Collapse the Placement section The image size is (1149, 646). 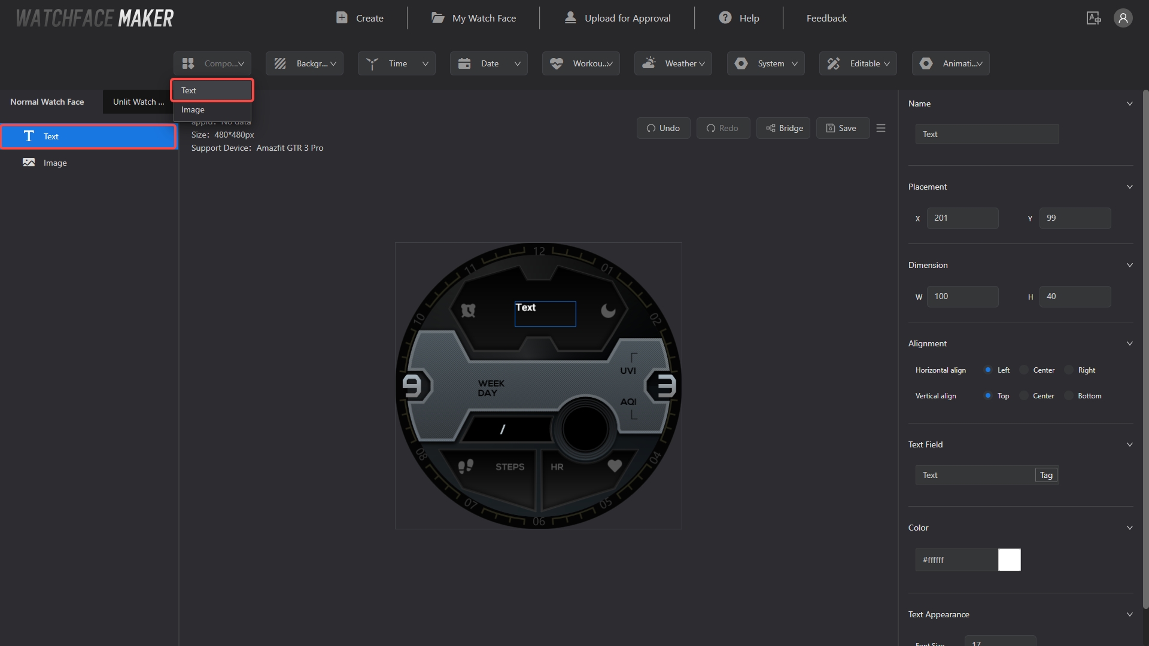tap(1130, 187)
